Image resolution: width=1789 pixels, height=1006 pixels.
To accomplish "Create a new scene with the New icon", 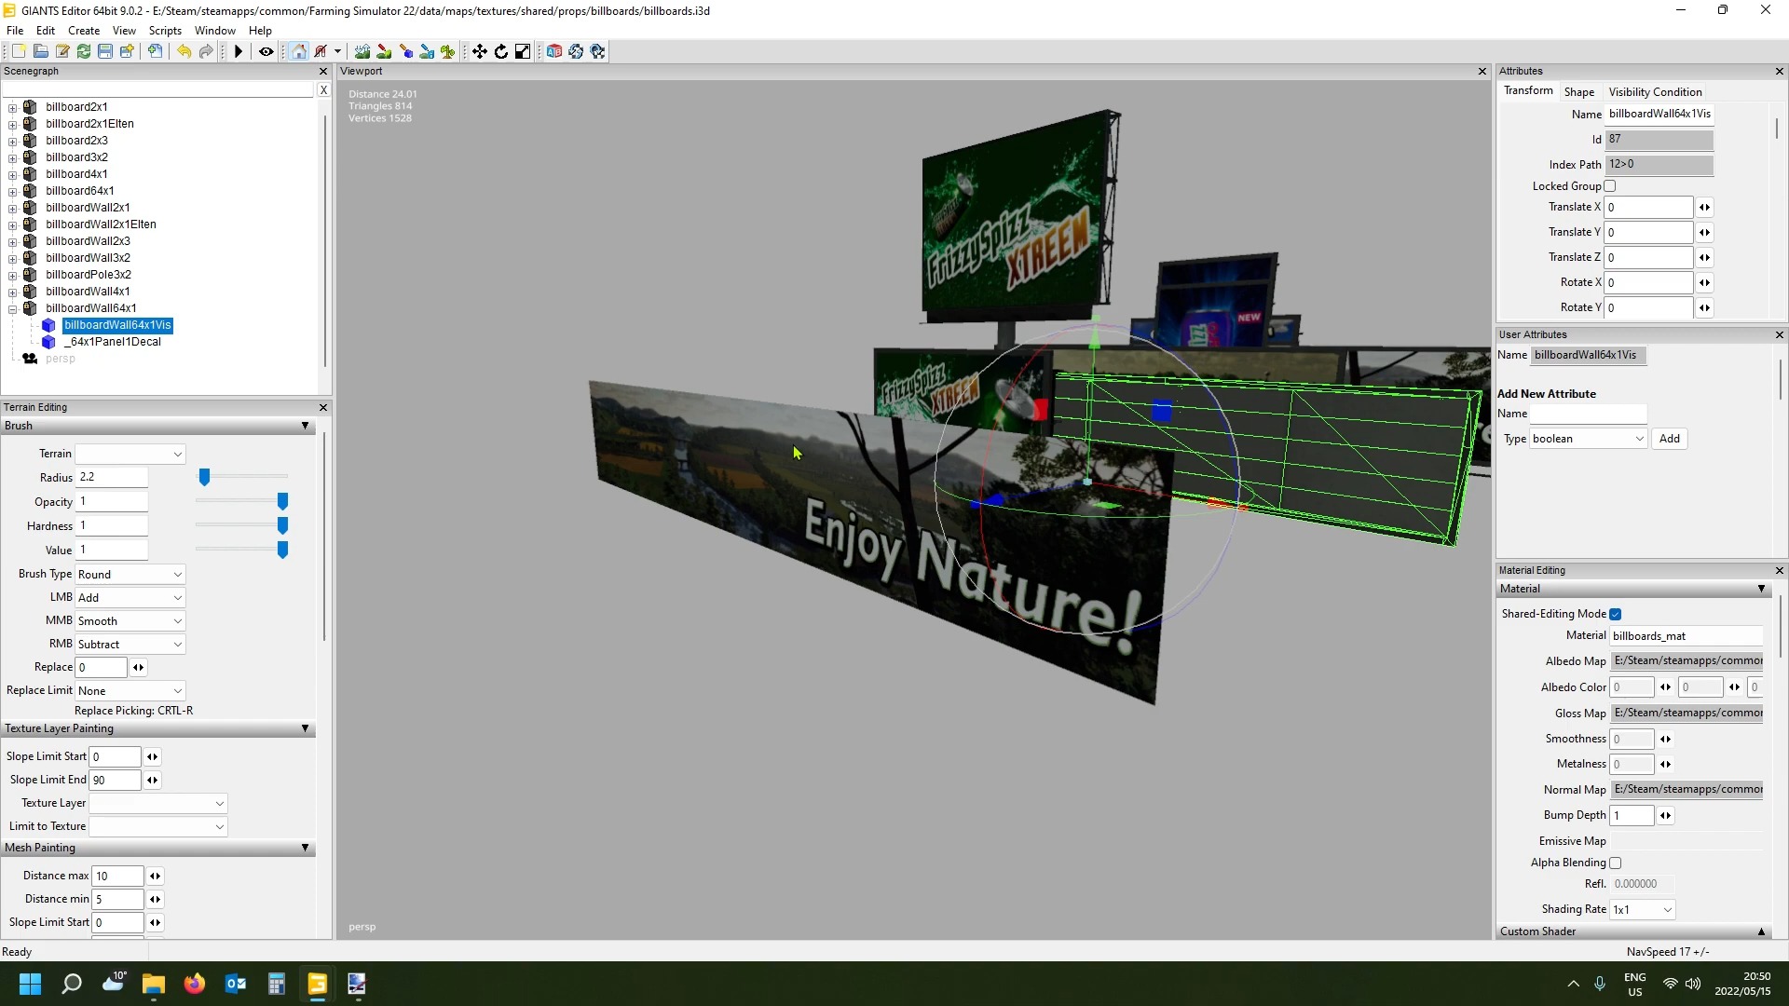I will click(x=19, y=51).
